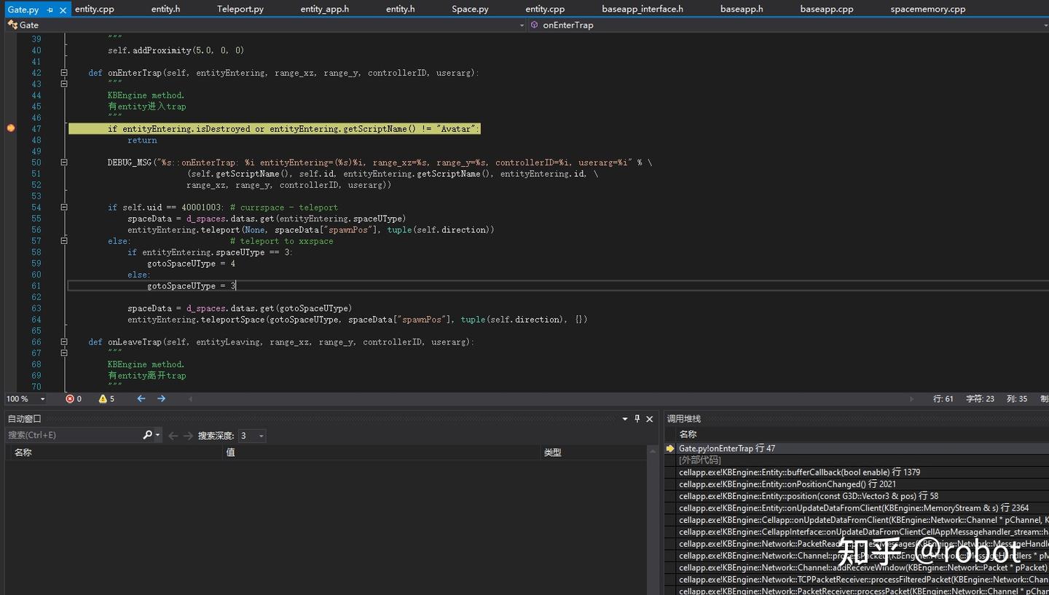This screenshot has width=1049, height=595.
Task: Close the Gate.py tab
Action: [63, 10]
